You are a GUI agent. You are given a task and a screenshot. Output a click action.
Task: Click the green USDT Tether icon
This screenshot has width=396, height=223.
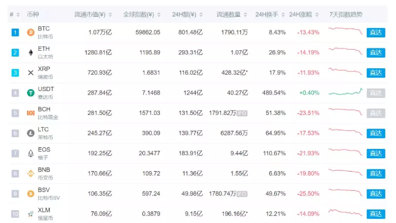(x=30, y=93)
